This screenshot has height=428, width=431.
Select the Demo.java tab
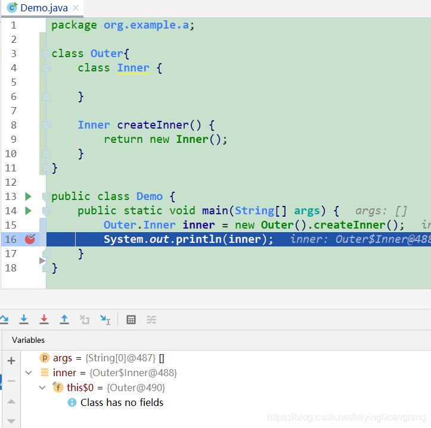point(42,8)
